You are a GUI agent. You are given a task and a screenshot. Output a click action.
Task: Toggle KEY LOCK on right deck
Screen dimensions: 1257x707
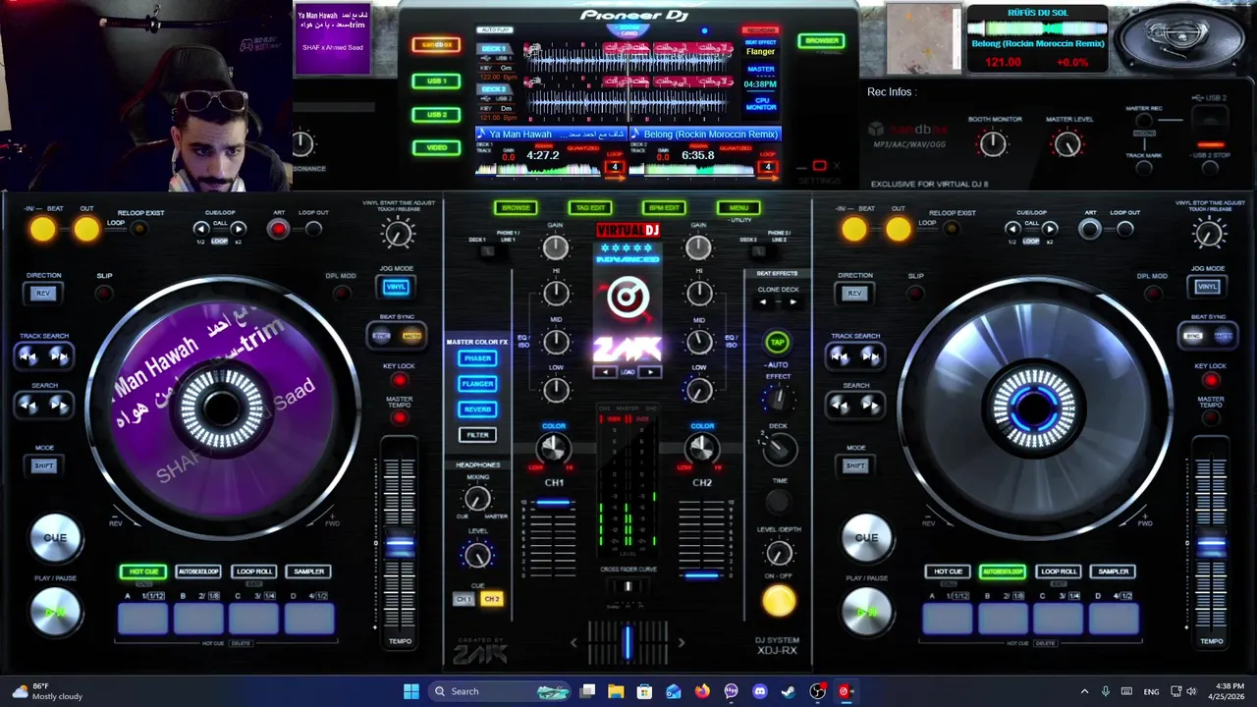click(x=1210, y=380)
